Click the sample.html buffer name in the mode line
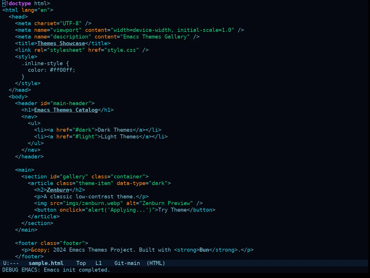Screen dimensions: 370x278 (46, 263)
